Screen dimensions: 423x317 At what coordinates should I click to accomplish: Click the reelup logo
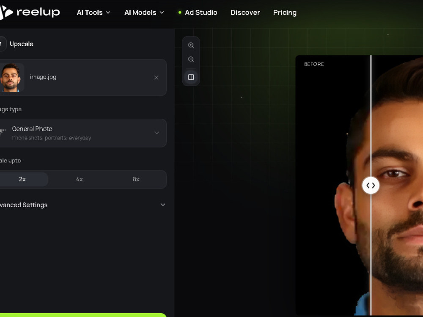click(x=30, y=12)
